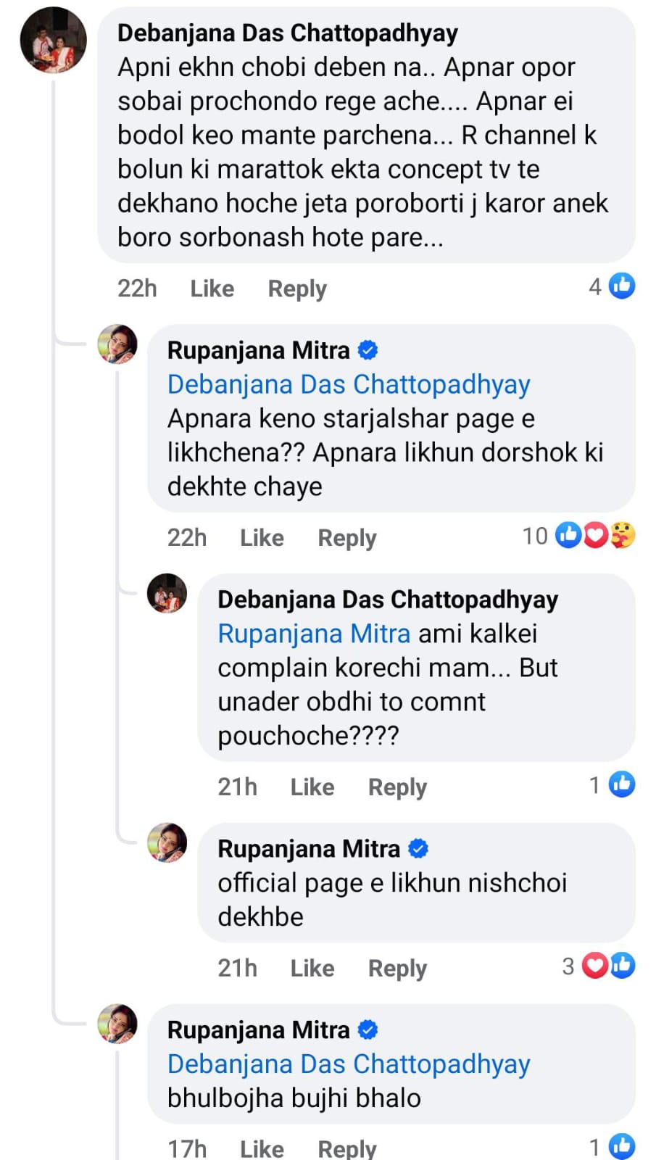Screen dimensions: 656x1160
Task: Like the 'bhulbojha bujhi bhalo' comment
Action: [261, 1147]
